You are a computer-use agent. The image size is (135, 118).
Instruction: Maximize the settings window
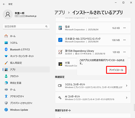click(123, 3)
